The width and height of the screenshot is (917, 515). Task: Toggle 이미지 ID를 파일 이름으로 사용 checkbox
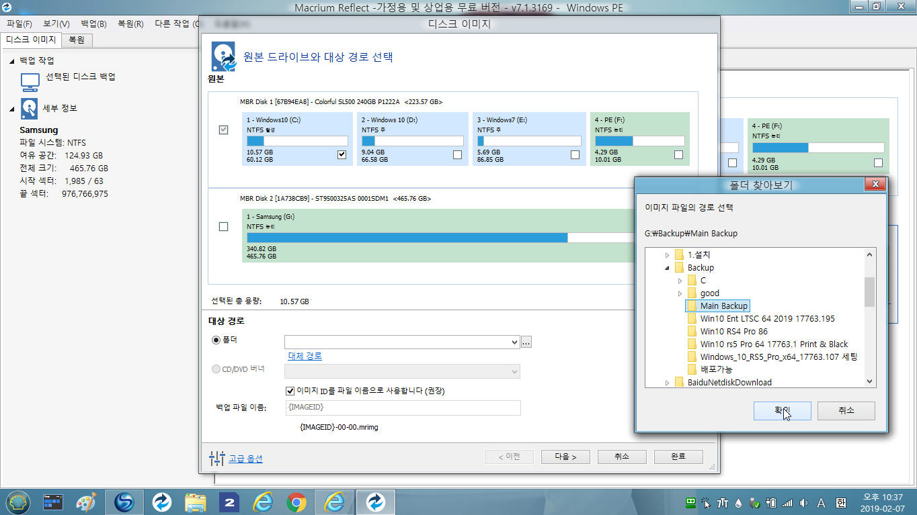point(290,391)
